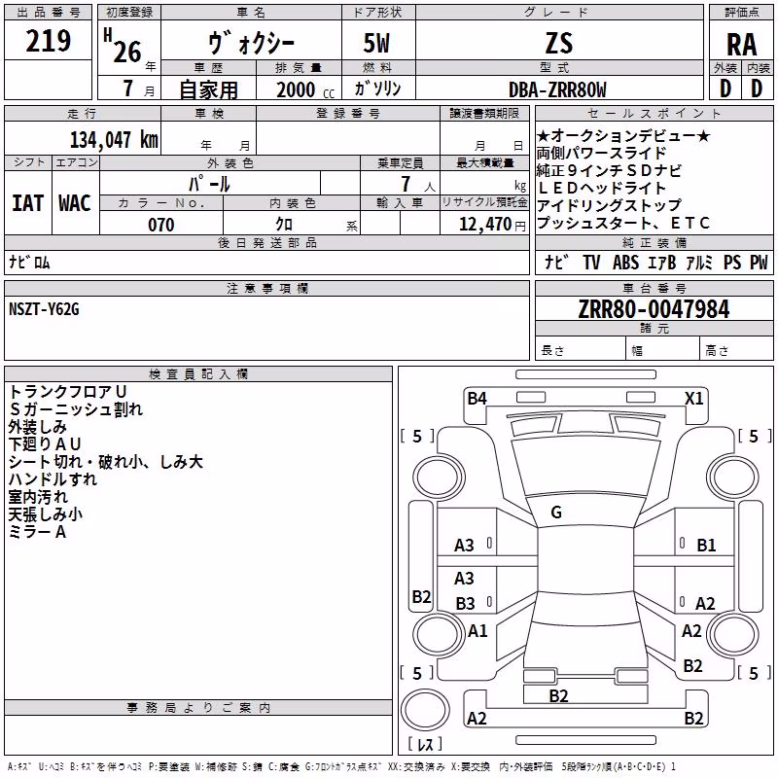
Task: Click the fuel type ガソリン
Action: pos(377,88)
